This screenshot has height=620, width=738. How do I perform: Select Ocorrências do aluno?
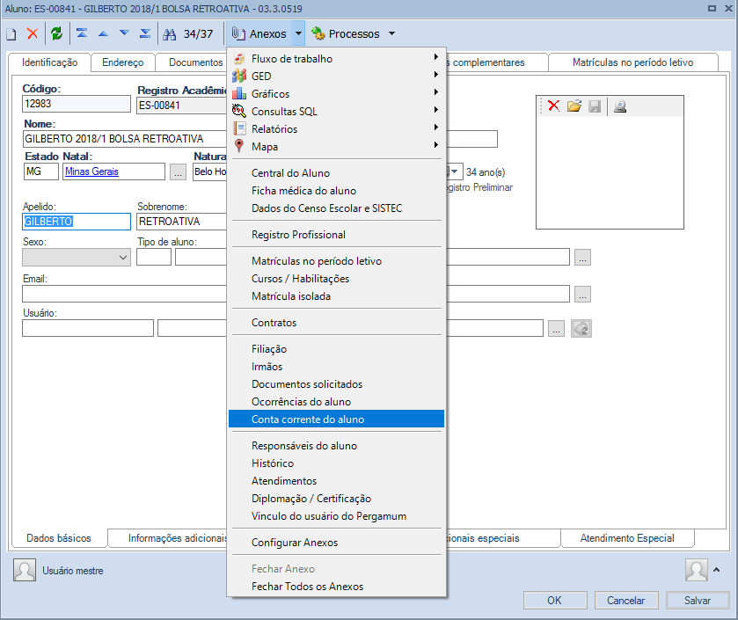click(337, 402)
